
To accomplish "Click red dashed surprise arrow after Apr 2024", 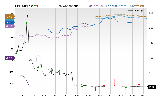I will [x=104, y=84].
